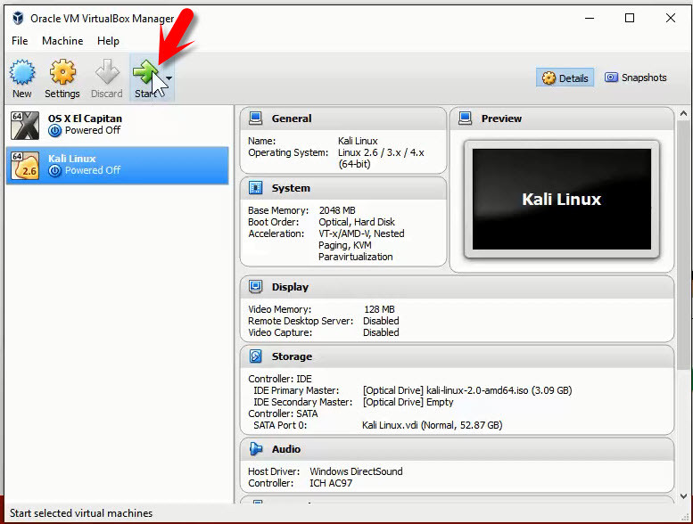The image size is (693, 524).
Task: Click the VirtualBox app icon in title bar
Action: (18, 18)
